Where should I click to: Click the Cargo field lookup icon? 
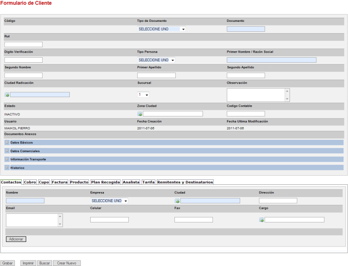point(261,220)
